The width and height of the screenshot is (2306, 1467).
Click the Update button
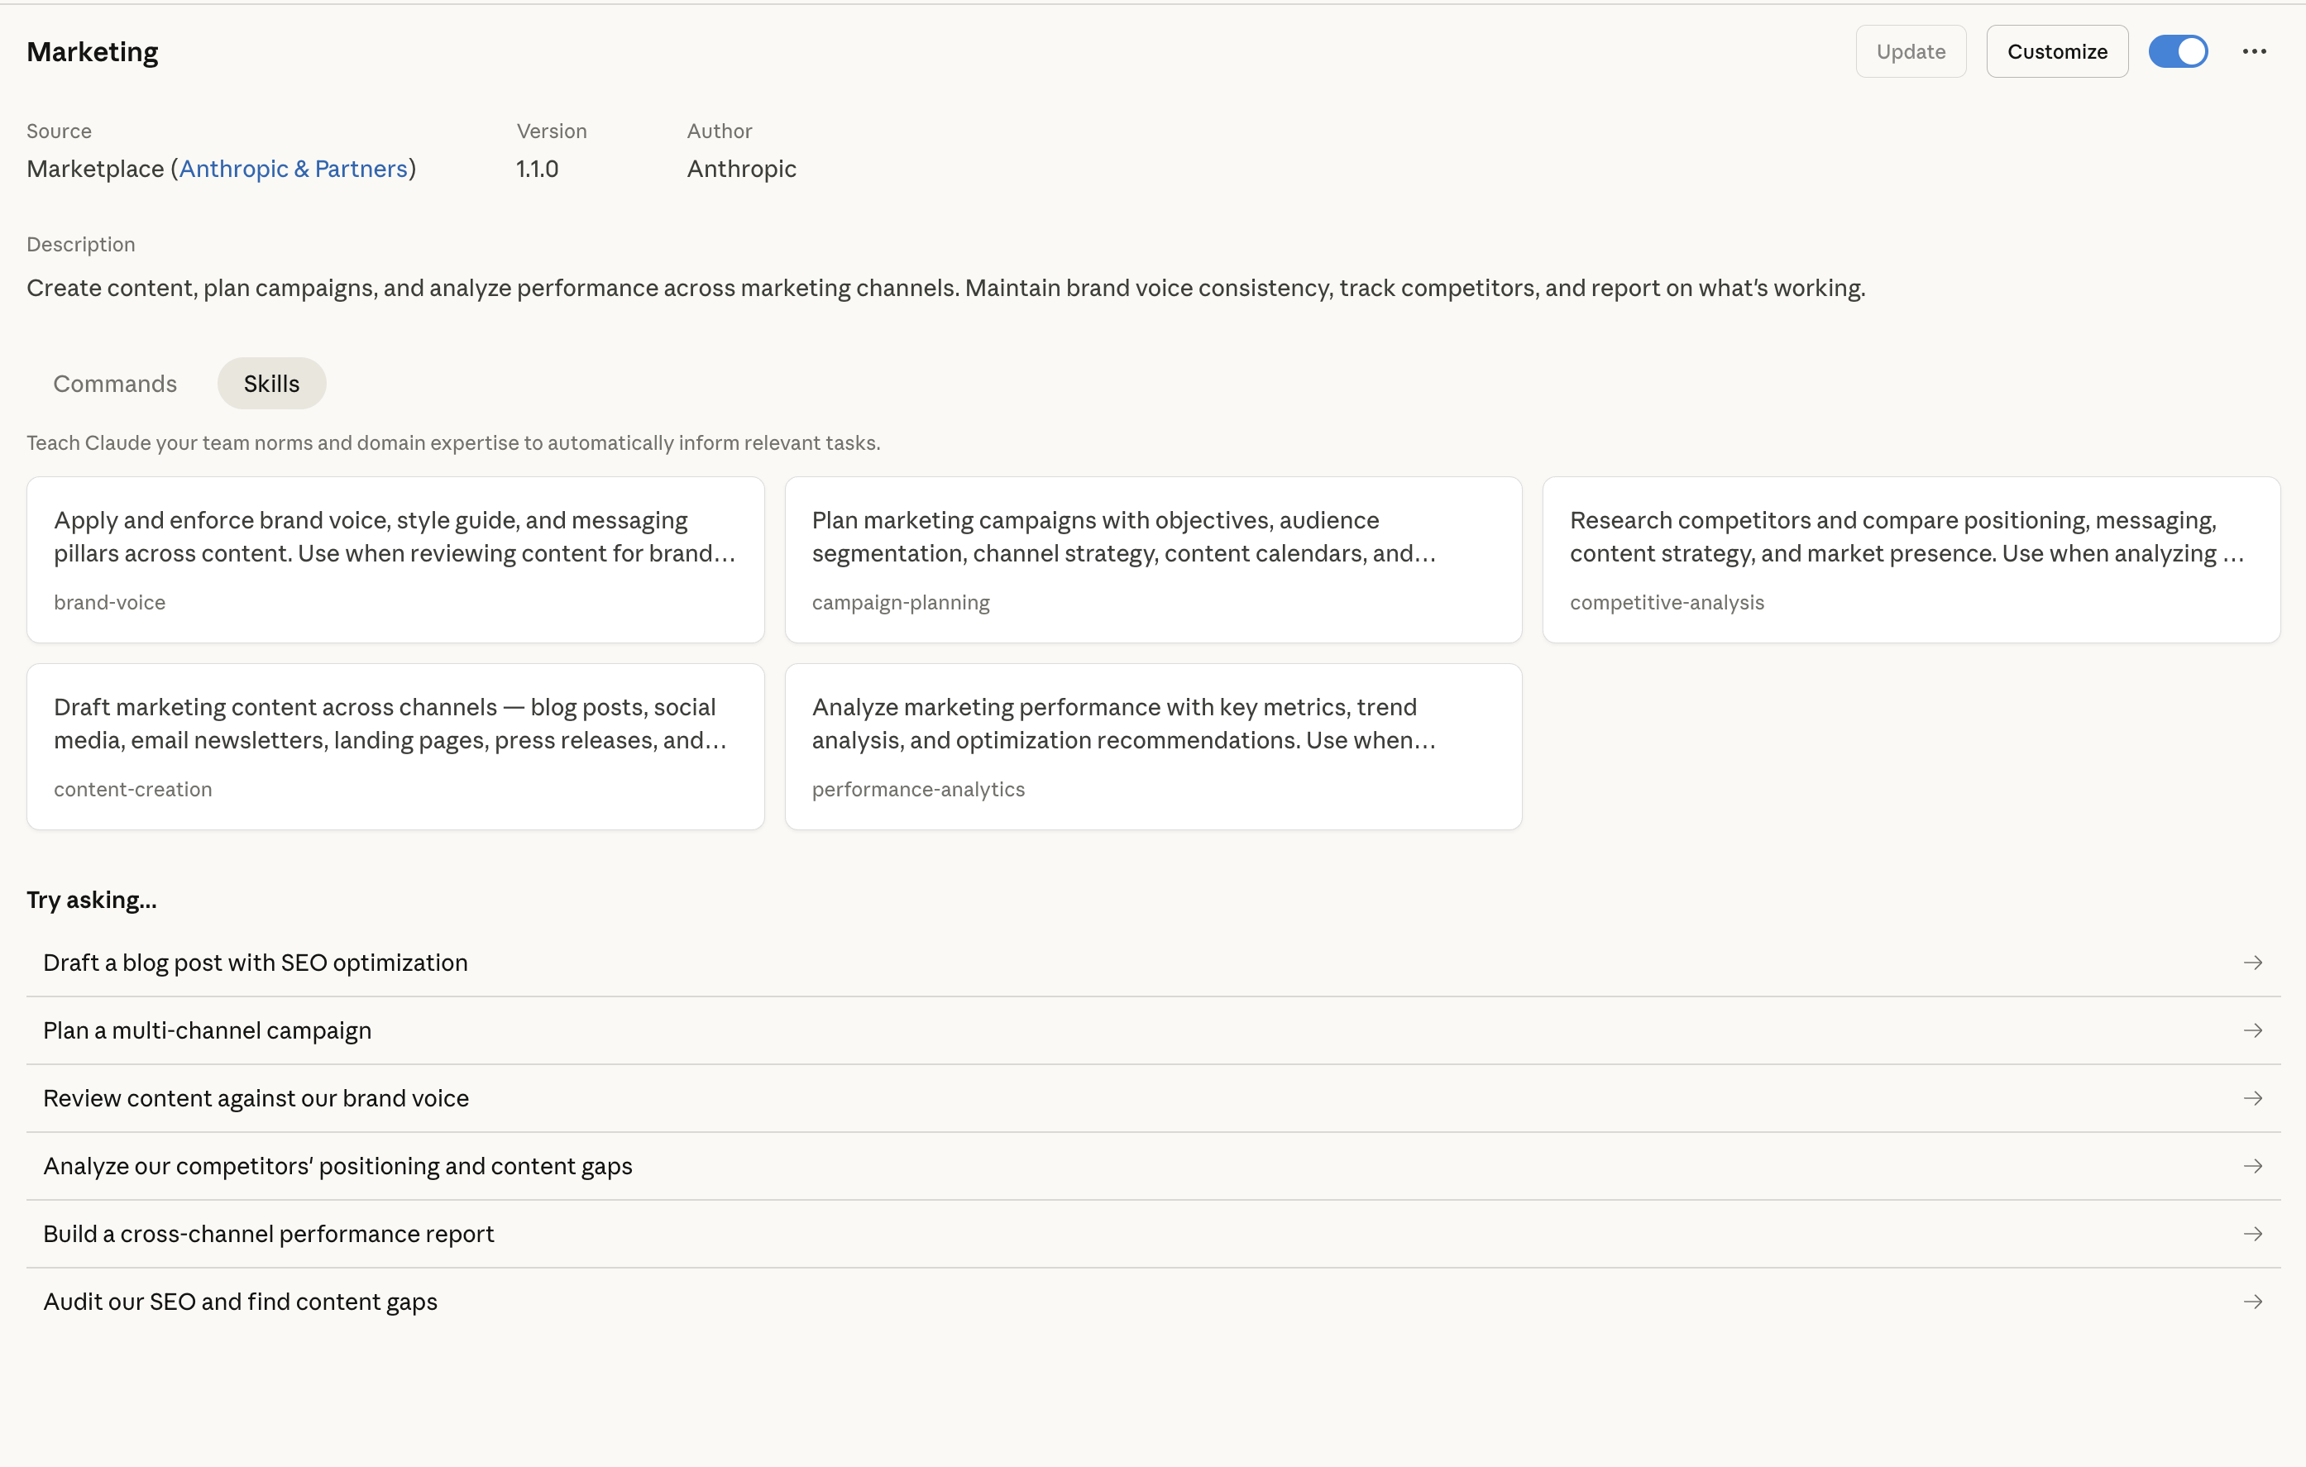coord(1911,52)
